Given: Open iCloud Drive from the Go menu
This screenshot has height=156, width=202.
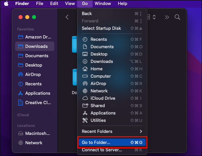Looking at the screenshot, I should (x=103, y=98).
